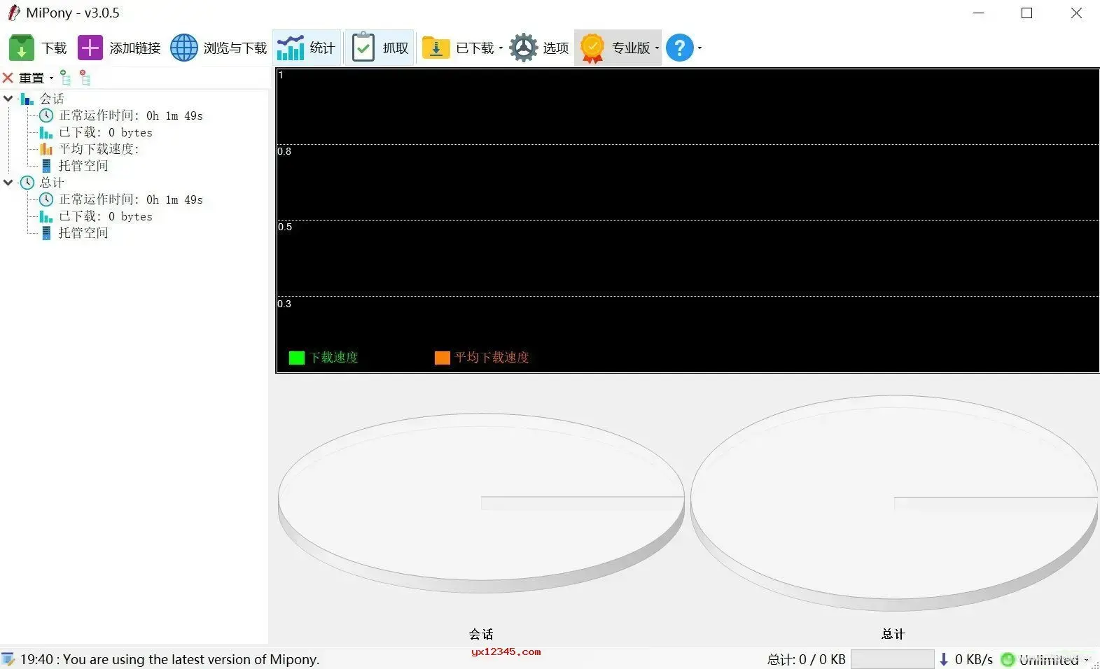The image size is (1100, 669).
Task: Open 浏览与下载 globe browser icon
Action: [184, 48]
